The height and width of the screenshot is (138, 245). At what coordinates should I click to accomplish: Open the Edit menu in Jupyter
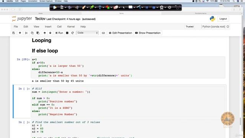point(26,26)
